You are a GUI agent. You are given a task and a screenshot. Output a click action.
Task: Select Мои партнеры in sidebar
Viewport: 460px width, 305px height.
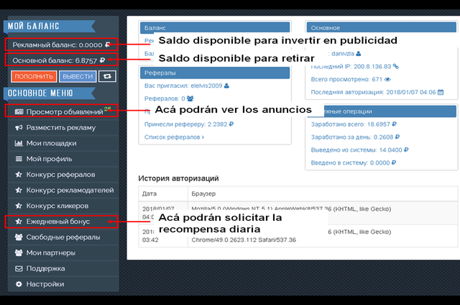pyautogui.click(x=63, y=252)
